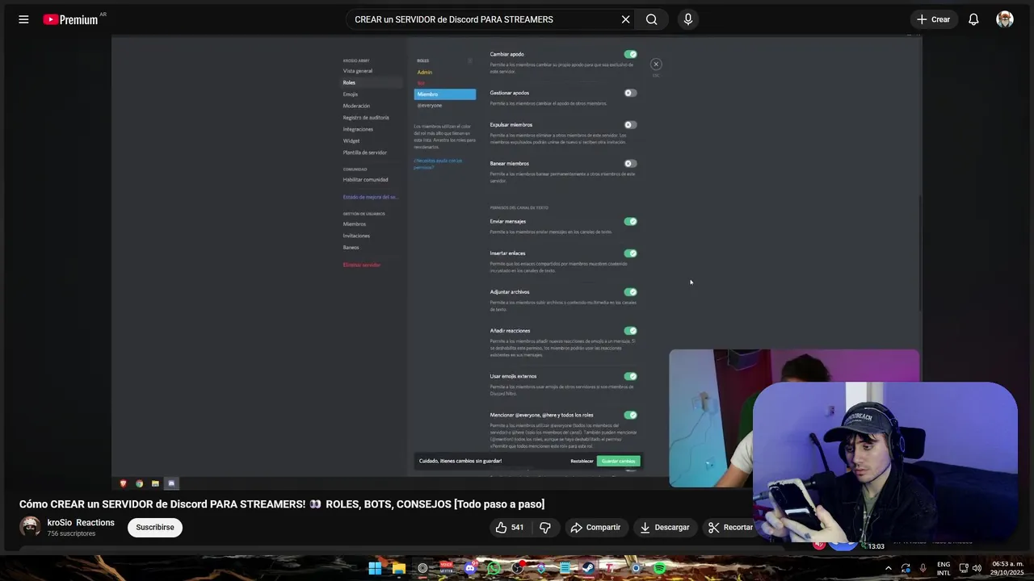Enable the Banear miembros switch
This screenshot has width=1034, height=581.
pos(630,164)
